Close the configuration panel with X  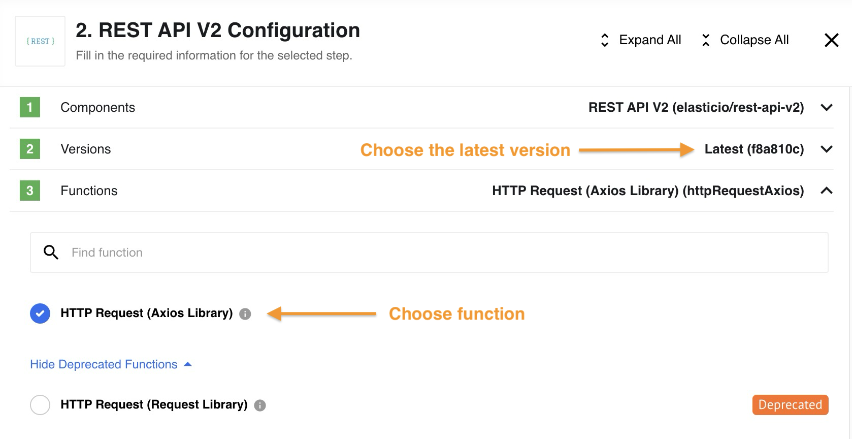pos(831,40)
